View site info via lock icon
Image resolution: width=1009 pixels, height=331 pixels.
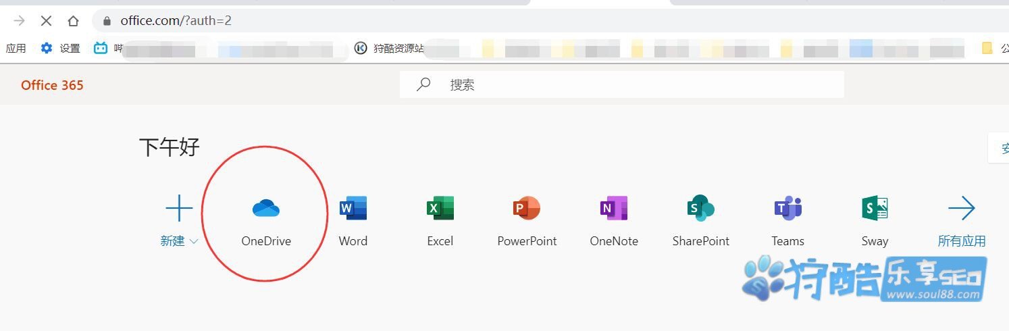click(107, 21)
